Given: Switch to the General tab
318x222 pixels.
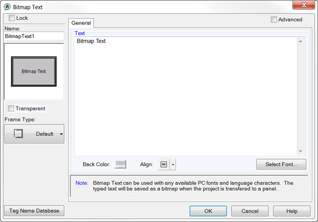Looking at the screenshot, I should pos(81,23).
